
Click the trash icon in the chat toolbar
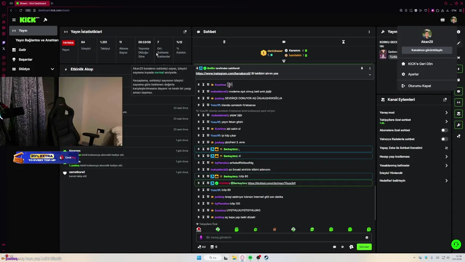coord(224,42)
